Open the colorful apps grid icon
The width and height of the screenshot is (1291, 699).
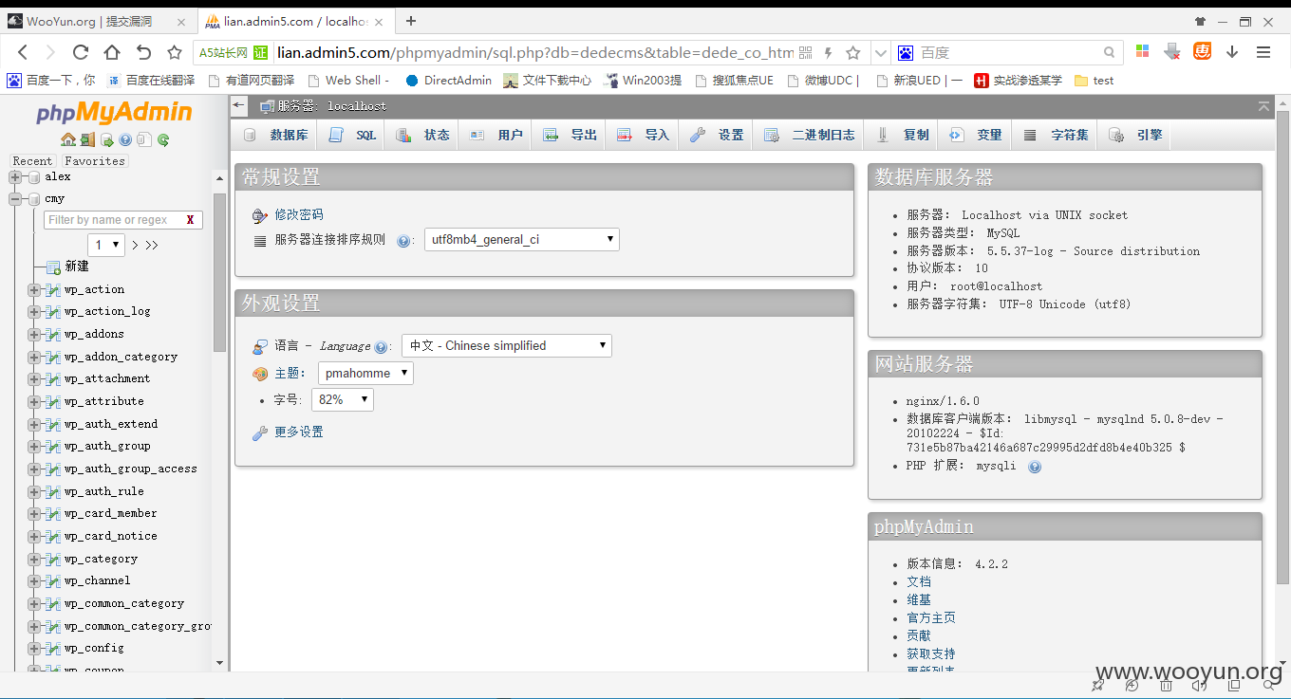click(1143, 52)
